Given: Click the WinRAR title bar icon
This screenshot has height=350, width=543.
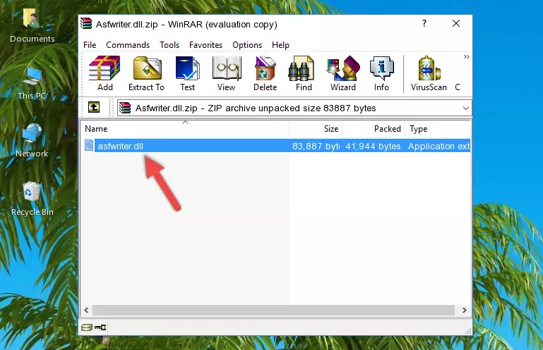Looking at the screenshot, I should pos(86,24).
